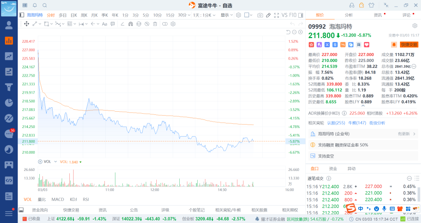Switch to 资金 tab below quote
Viewport: 421px width, 223px height.
click(333, 169)
